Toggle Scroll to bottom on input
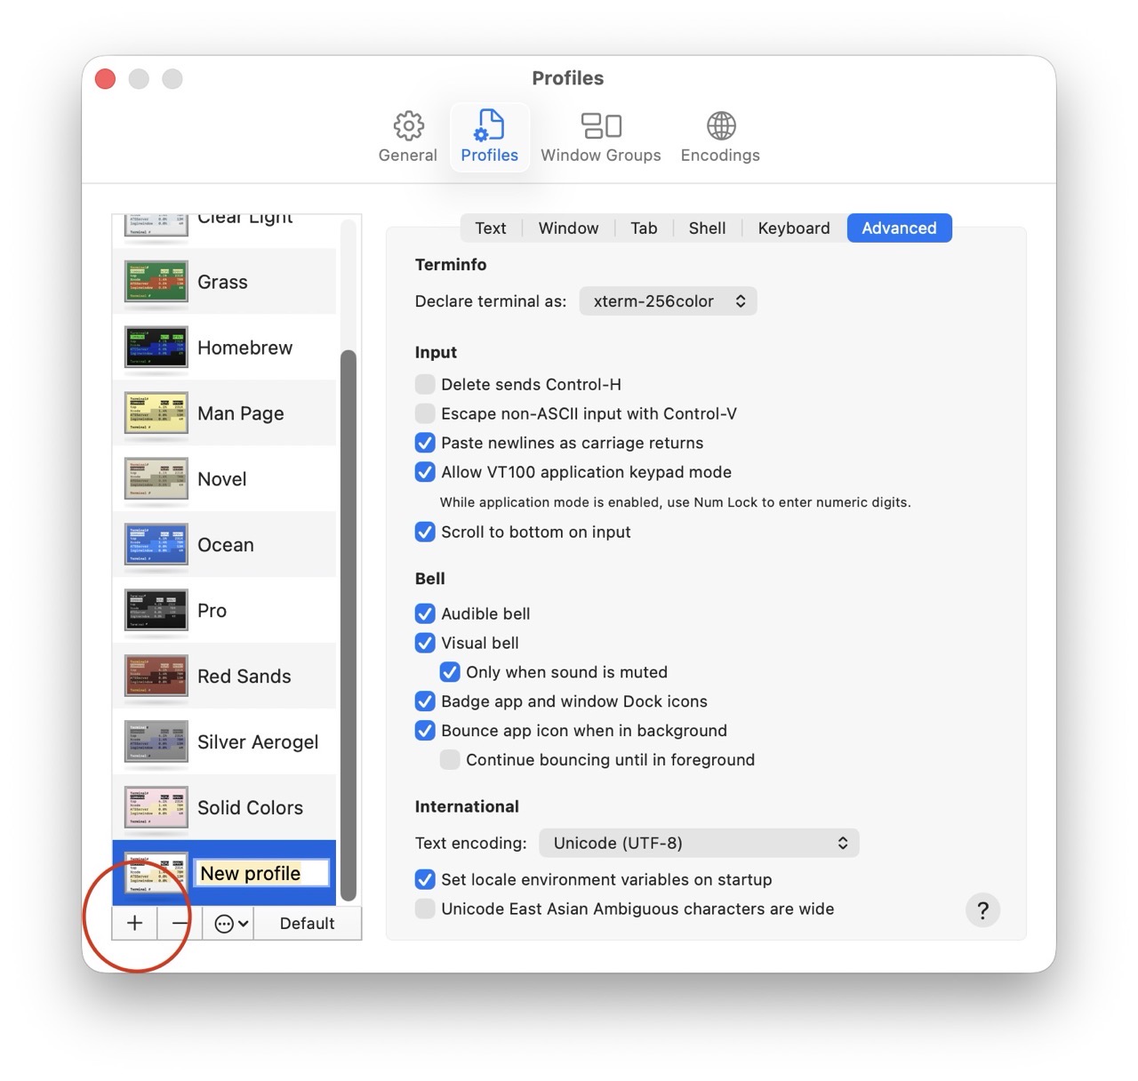The height and width of the screenshot is (1081, 1138). [425, 532]
